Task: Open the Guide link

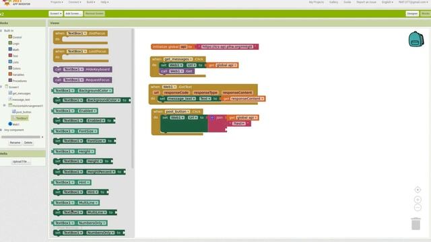Action: tap(347, 2)
